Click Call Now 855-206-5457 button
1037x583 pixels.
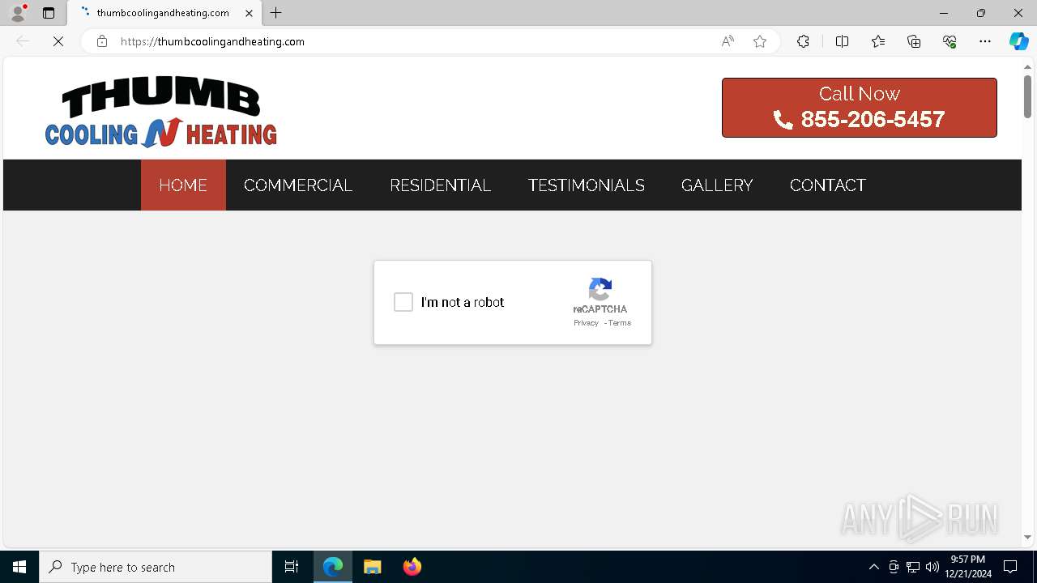tap(859, 108)
